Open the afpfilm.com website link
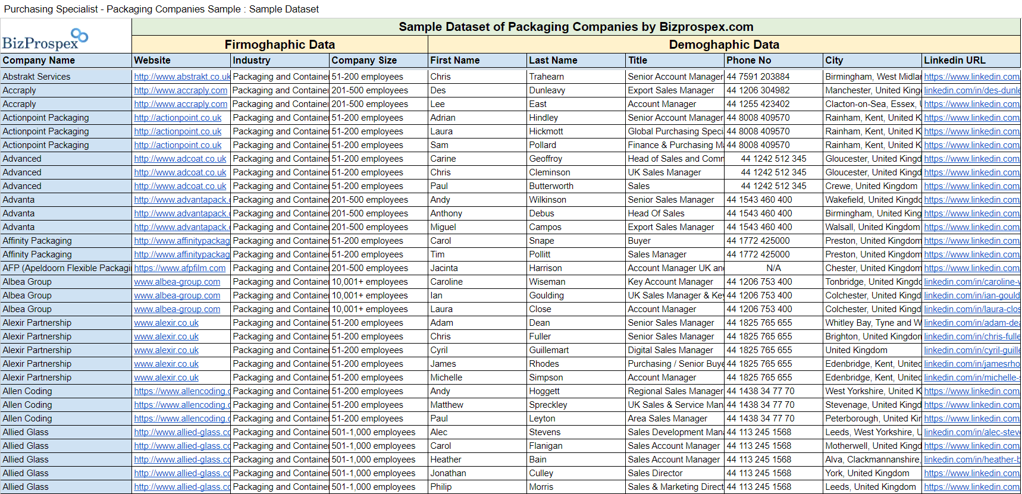 [x=180, y=268]
